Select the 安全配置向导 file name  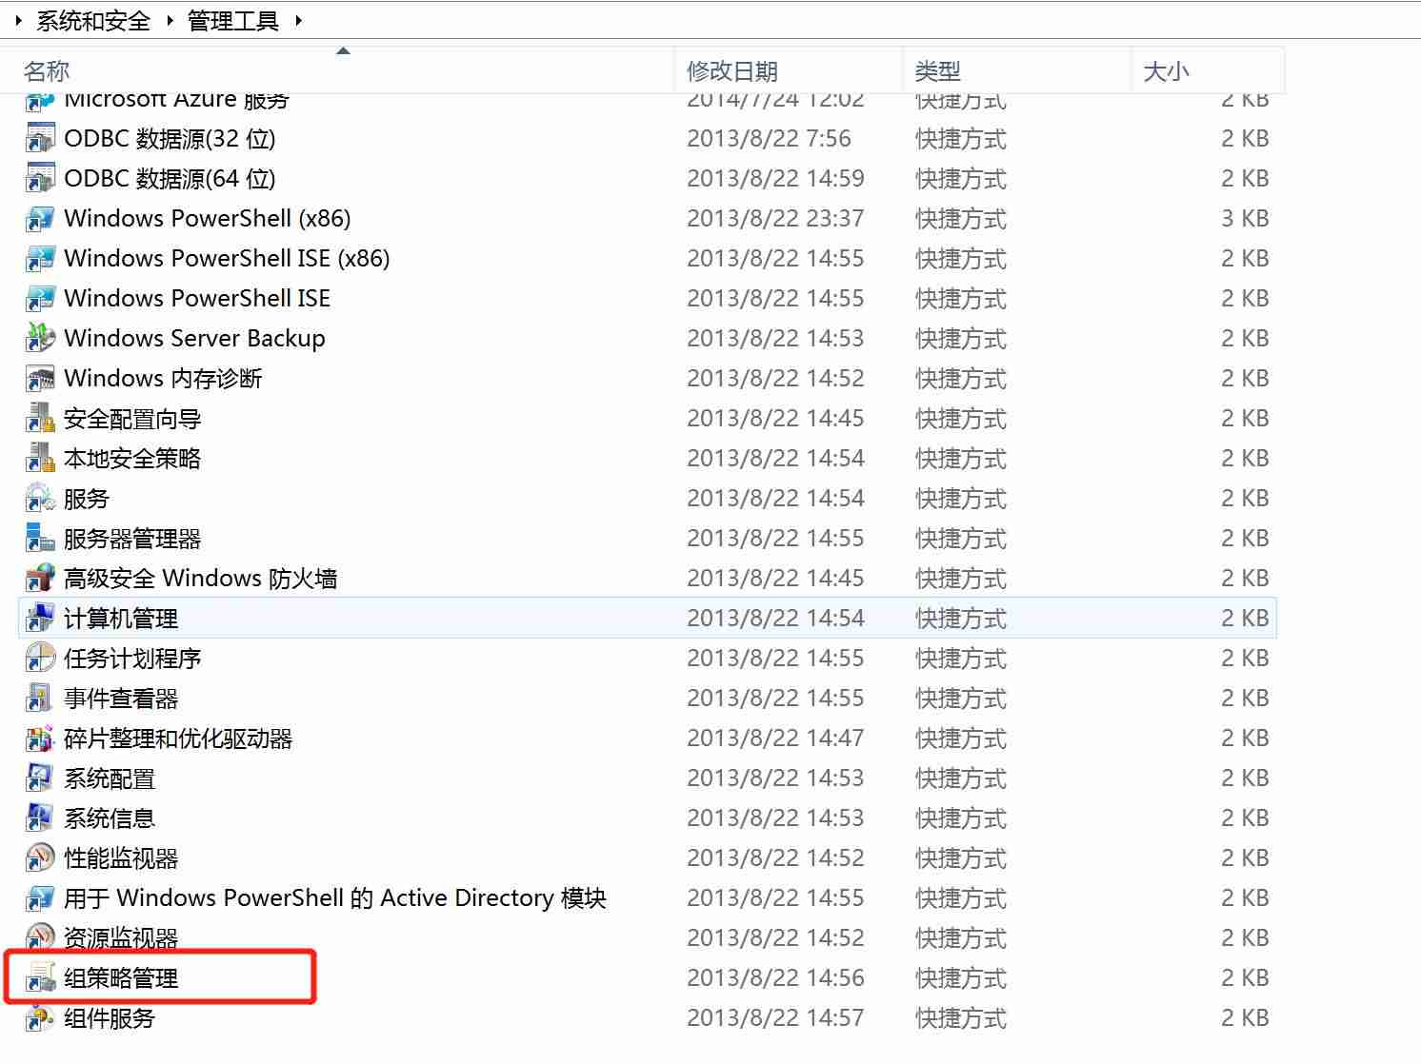132,419
